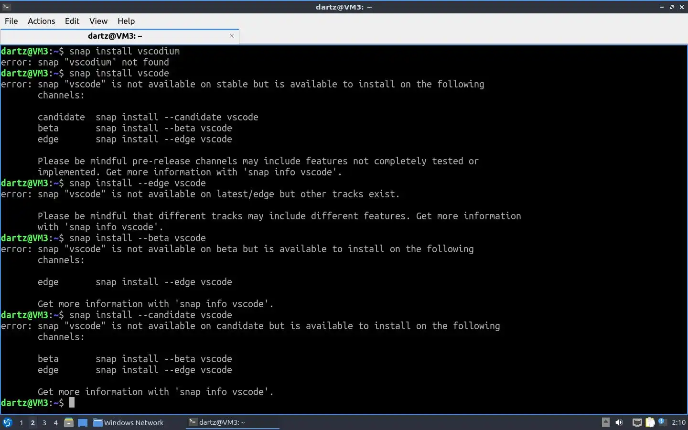Click the 2:10 clock in the panel
The height and width of the screenshot is (430, 688).
(678, 422)
